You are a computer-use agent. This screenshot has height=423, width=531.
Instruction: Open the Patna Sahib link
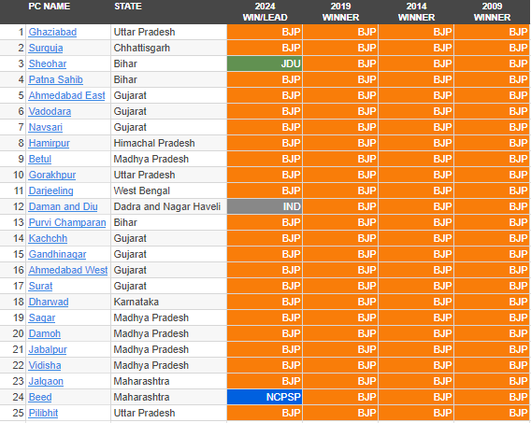tap(55, 79)
